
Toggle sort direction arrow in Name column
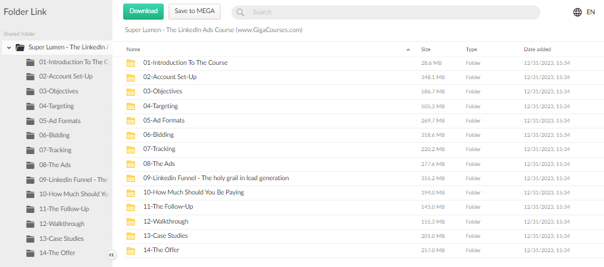(x=408, y=49)
